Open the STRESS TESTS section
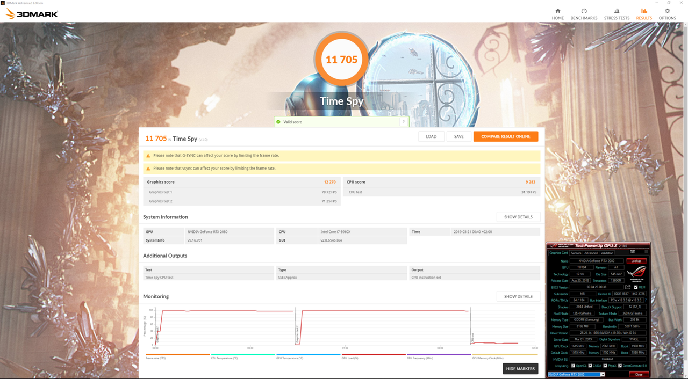The image size is (688, 379). coord(617,14)
